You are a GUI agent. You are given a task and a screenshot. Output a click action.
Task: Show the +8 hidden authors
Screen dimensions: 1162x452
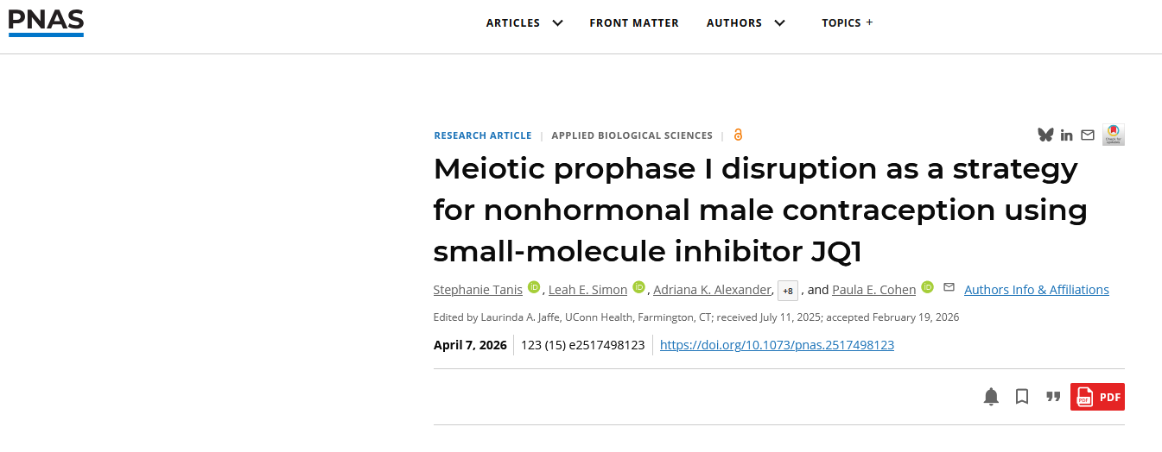click(x=787, y=291)
